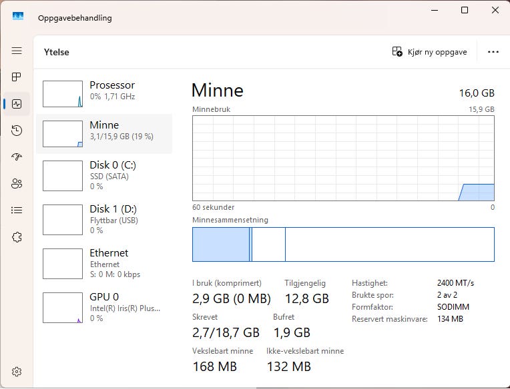Select the GPU 0 entry
The width and height of the screenshot is (510, 389).
tap(103, 307)
